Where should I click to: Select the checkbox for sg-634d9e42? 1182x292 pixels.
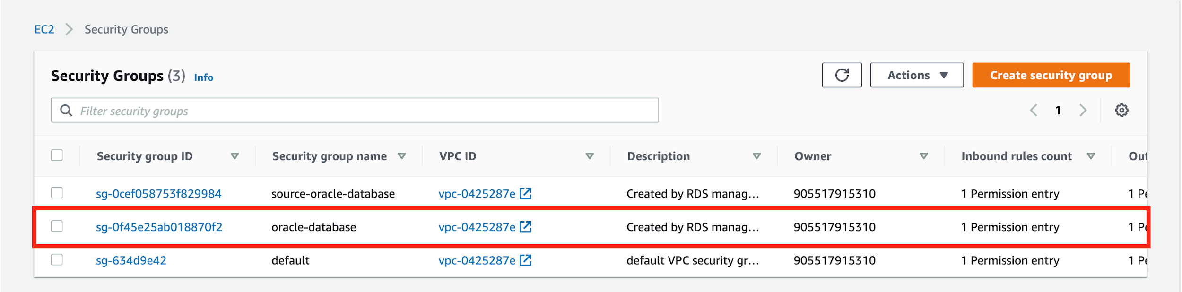pyautogui.click(x=57, y=259)
